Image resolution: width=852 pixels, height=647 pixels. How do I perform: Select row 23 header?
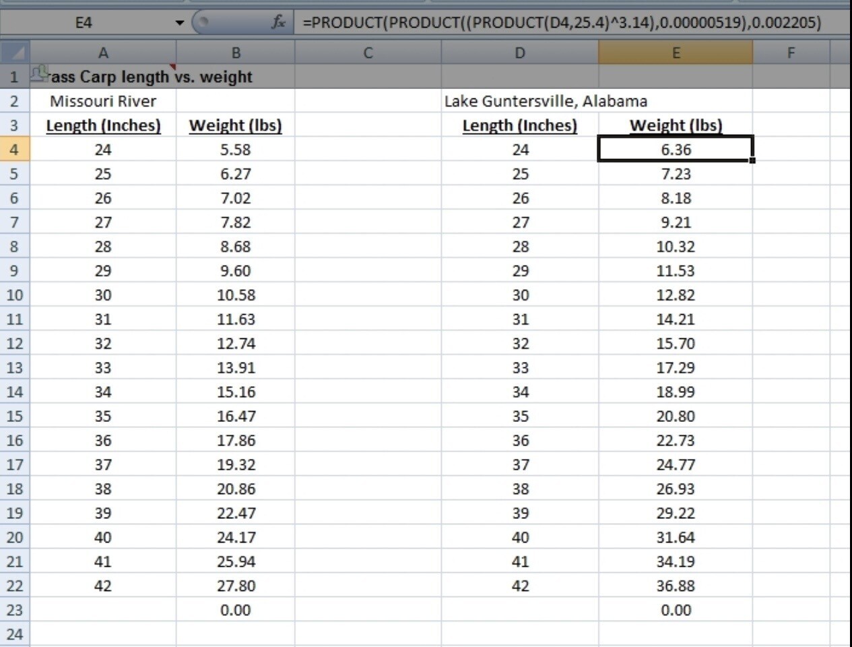[15, 610]
